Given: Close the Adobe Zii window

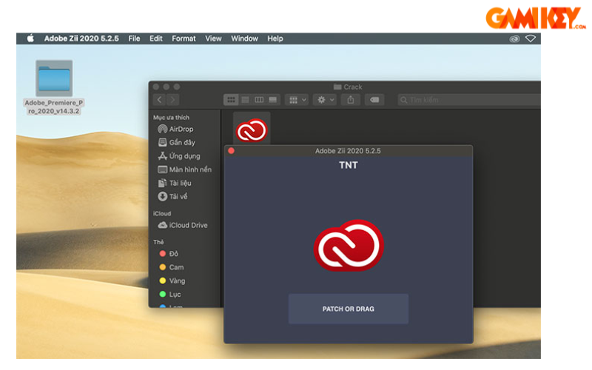Looking at the screenshot, I should click(231, 151).
